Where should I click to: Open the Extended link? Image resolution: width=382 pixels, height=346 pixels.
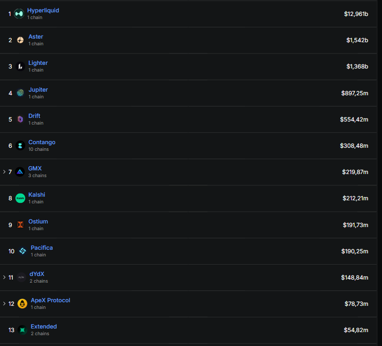click(44, 326)
